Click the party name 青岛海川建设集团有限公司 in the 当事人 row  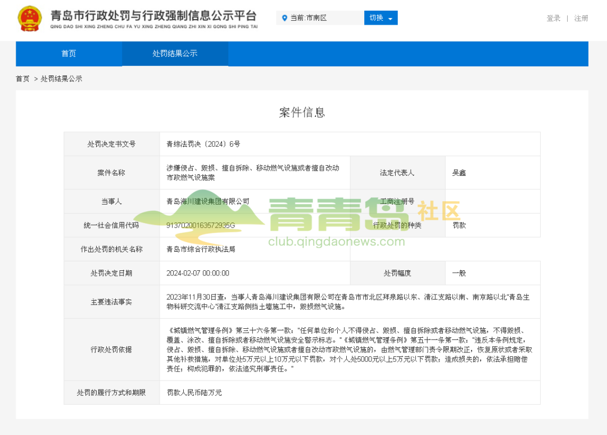tap(208, 201)
